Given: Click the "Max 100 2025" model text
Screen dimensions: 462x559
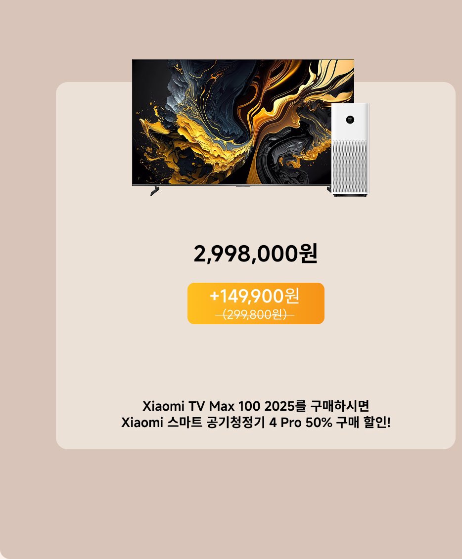Looking at the screenshot, I should 252,406.
